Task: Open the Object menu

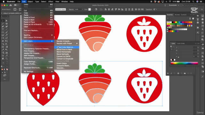Action: (30, 2)
